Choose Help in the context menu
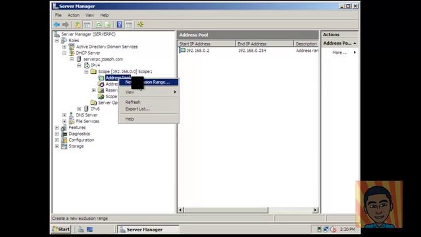Viewport: 421px width, 237px height. point(149,118)
